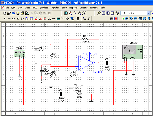Place a Mixed component
Viewport: 153px width, 116px height.
tap(40, 19)
